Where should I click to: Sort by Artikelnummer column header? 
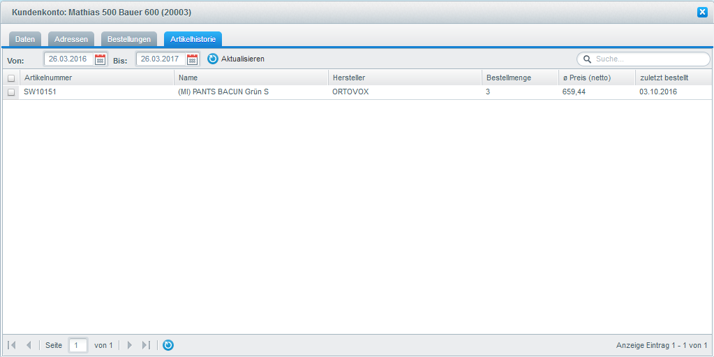tap(96, 78)
